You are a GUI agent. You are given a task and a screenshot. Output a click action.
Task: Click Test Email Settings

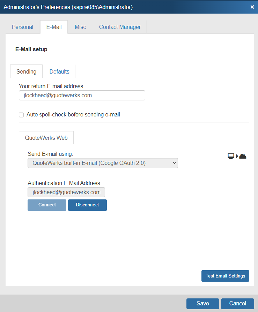[x=225, y=276]
